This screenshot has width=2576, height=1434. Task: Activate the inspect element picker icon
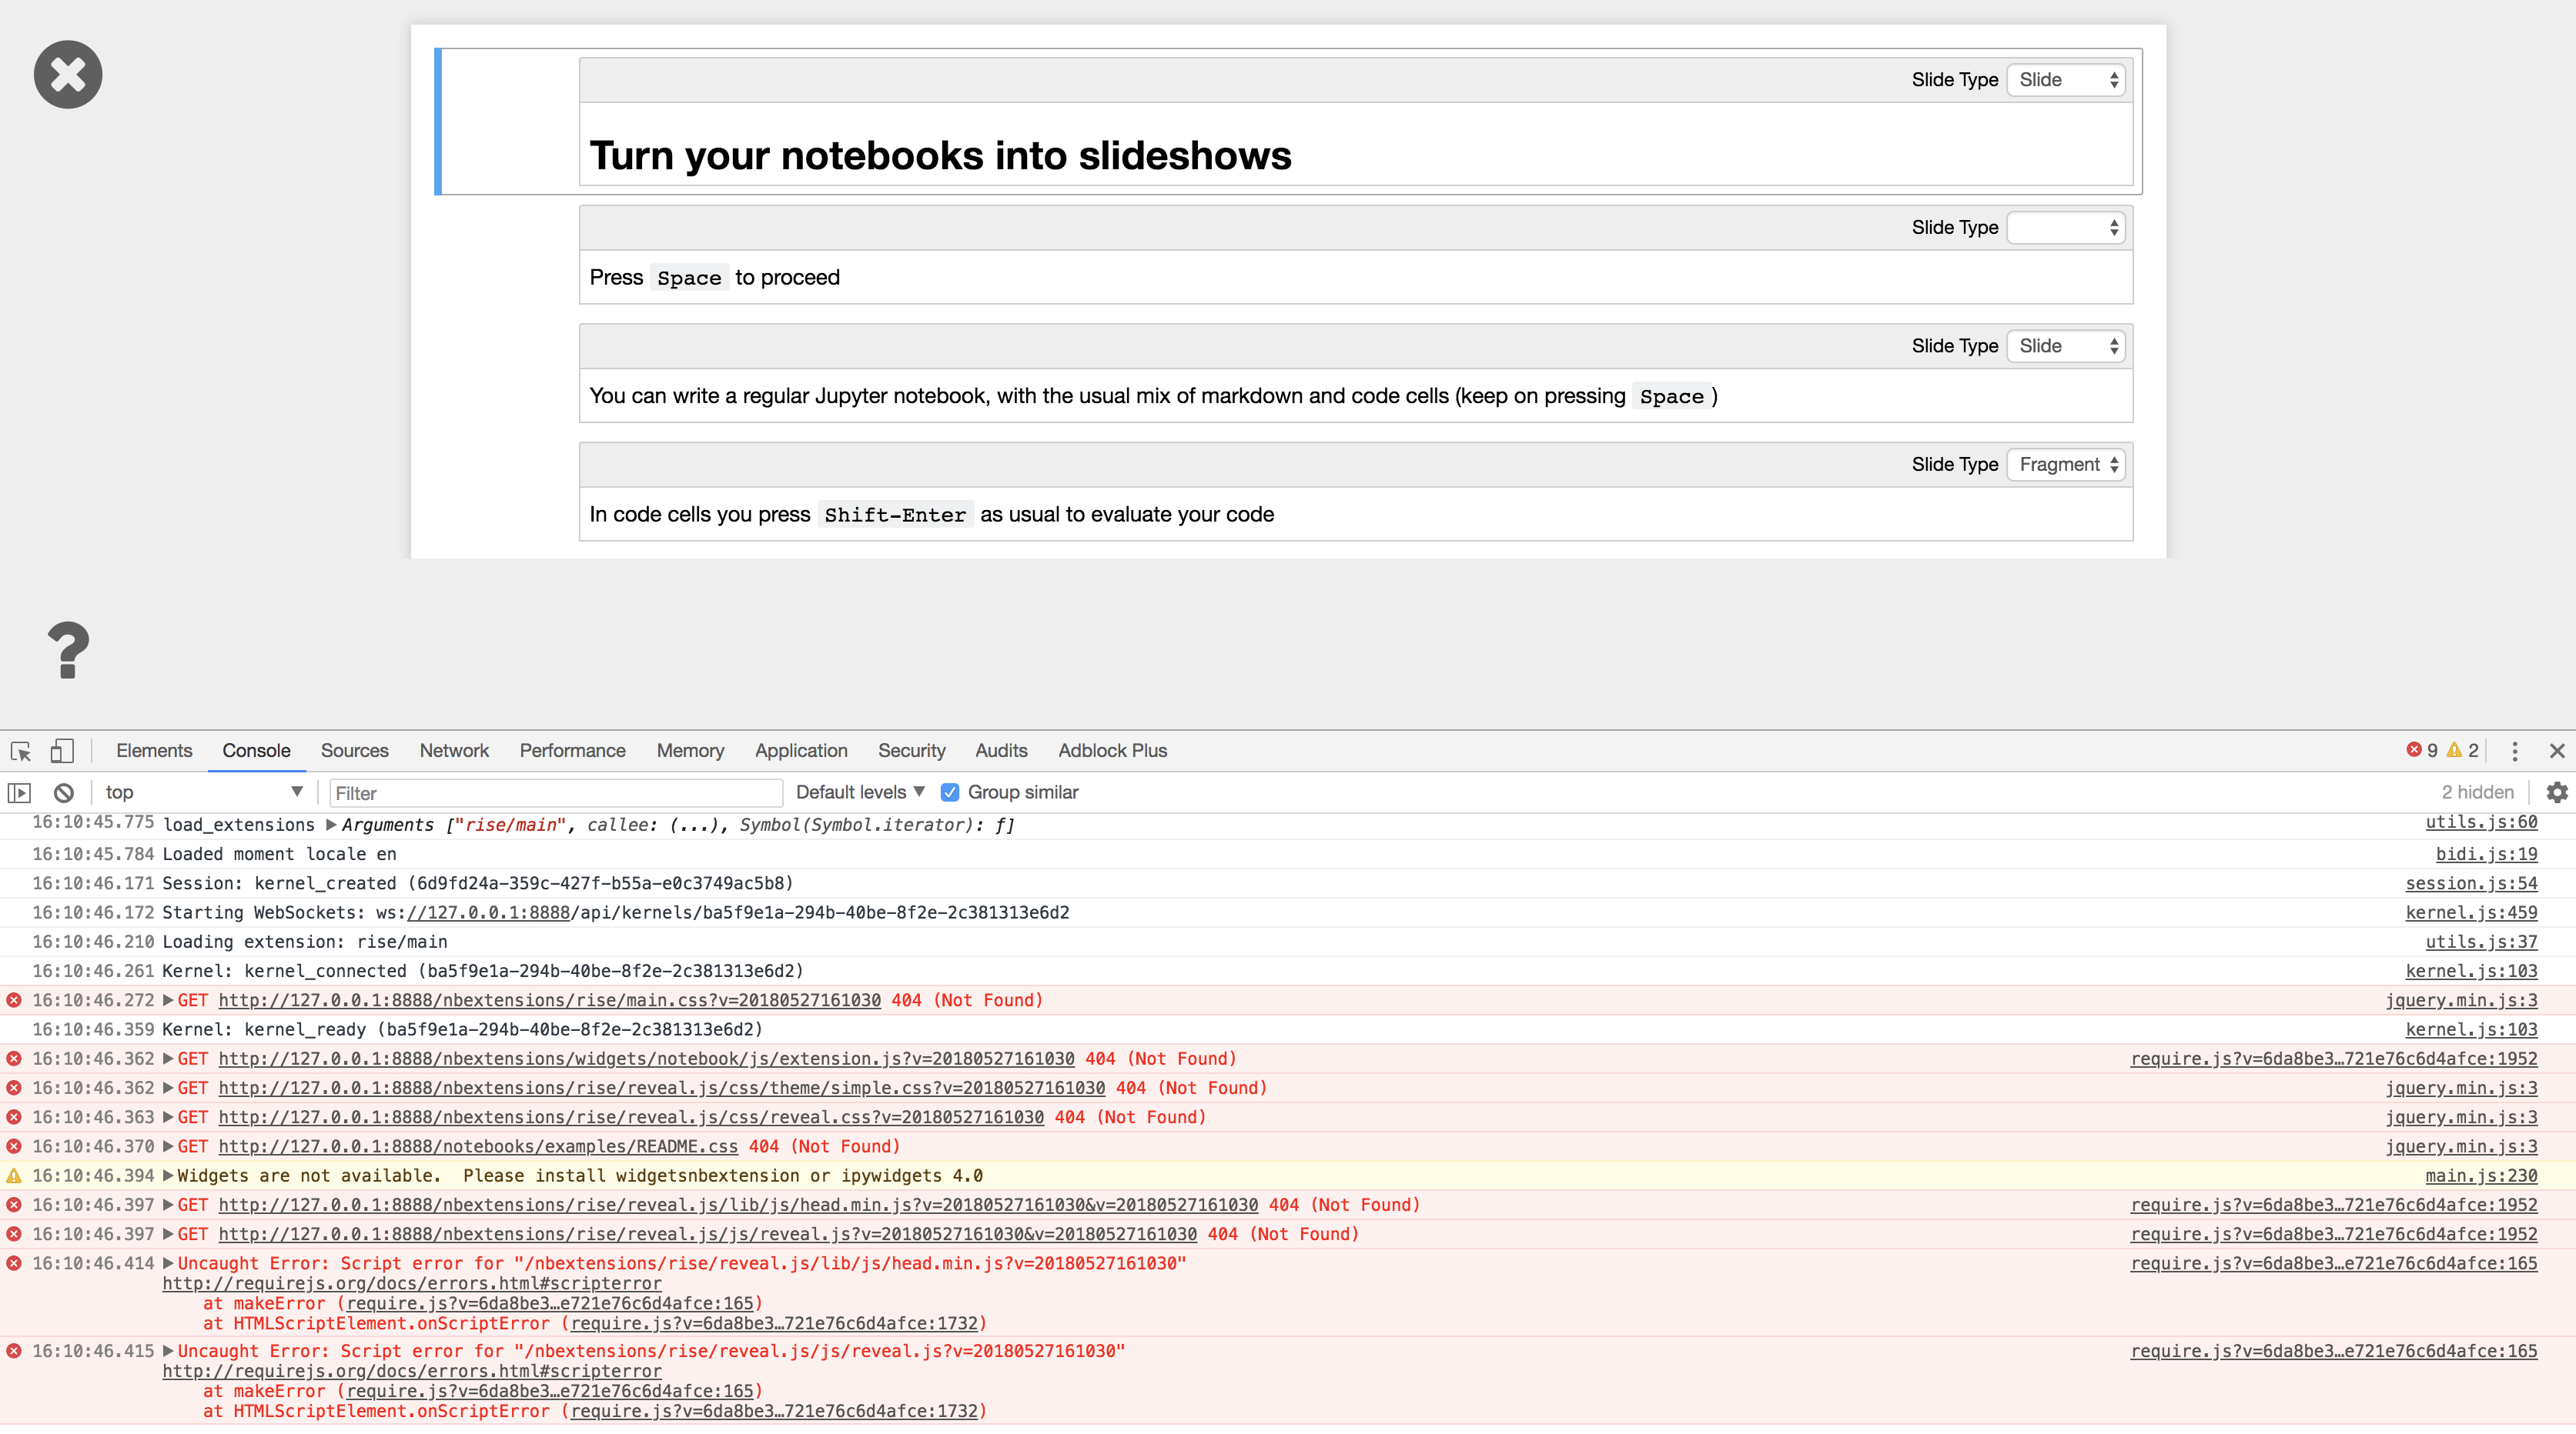click(21, 751)
